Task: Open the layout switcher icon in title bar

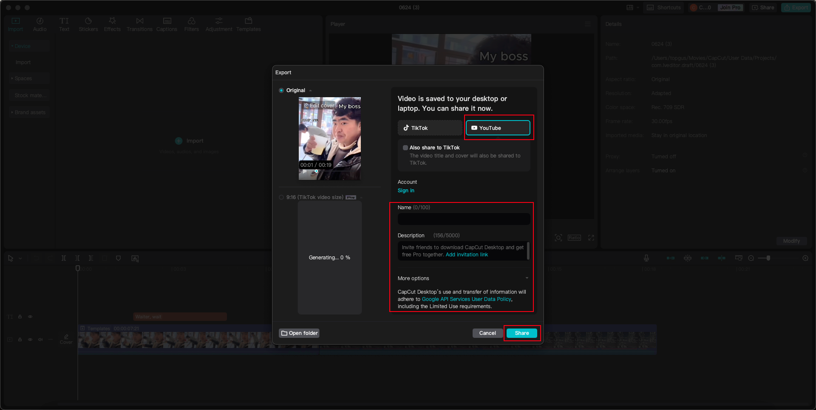Action: pos(630,8)
